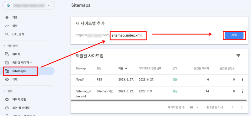Click discovered pages count 6
Screen dimensions: 251x116
(208, 80)
